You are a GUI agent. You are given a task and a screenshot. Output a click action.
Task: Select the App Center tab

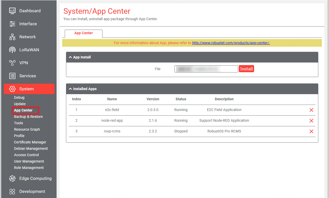click(x=84, y=33)
